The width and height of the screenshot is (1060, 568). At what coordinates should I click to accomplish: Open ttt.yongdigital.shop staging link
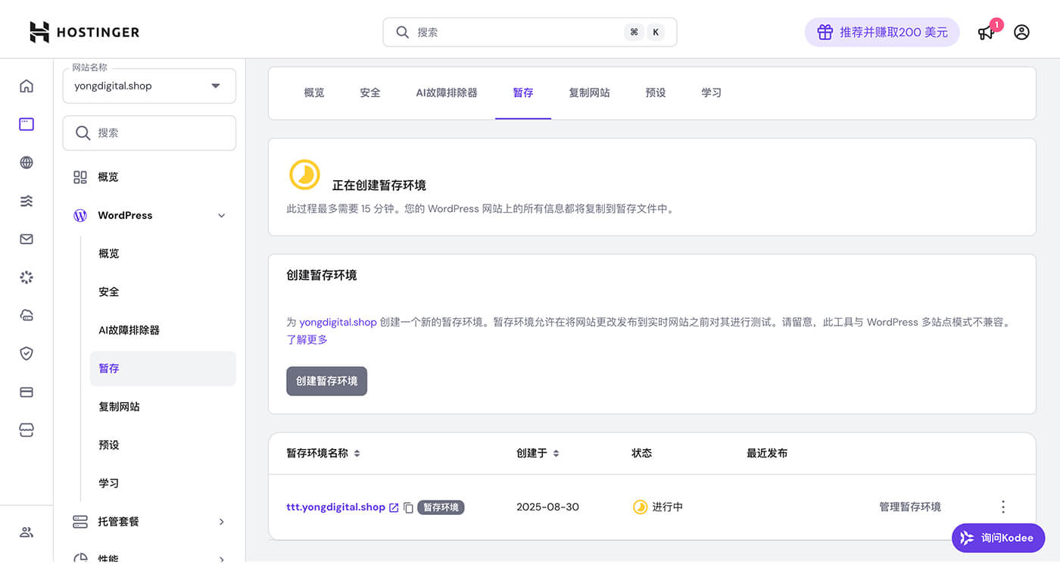(335, 507)
